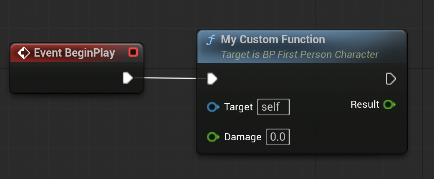Click the hollow execution output pin on My Custom Function
This screenshot has height=179, width=434.
coord(391,79)
